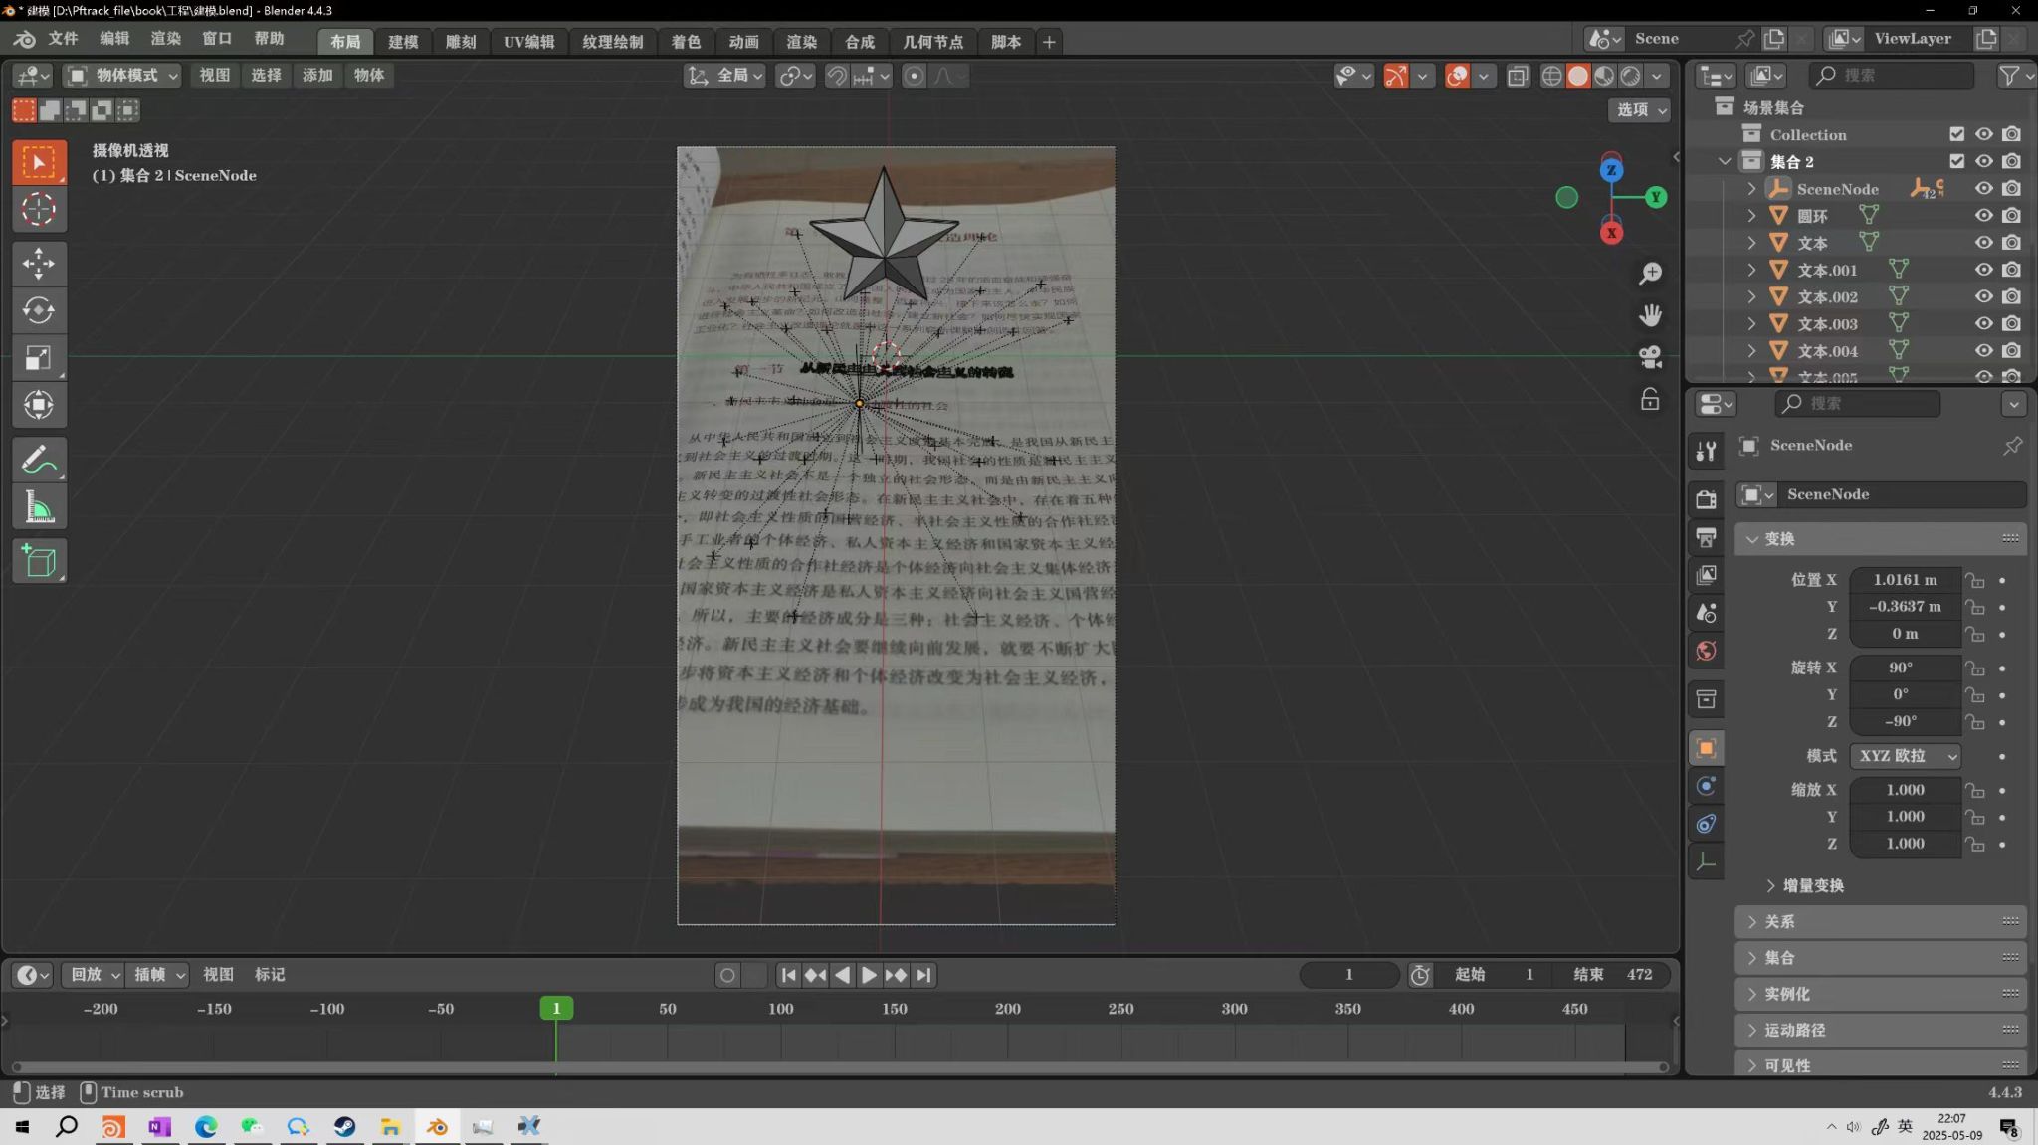Open the 渲染 menu in the top menu bar
The height and width of the screenshot is (1145, 2038).
[165, 38]
